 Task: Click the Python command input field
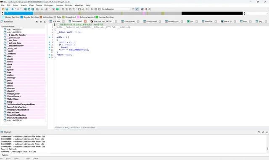139,155
